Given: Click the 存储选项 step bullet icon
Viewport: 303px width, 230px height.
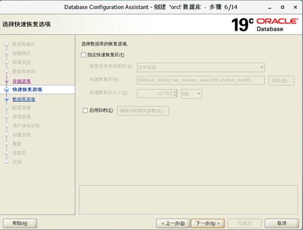Looking at the screenshot, I should [7, 81].
